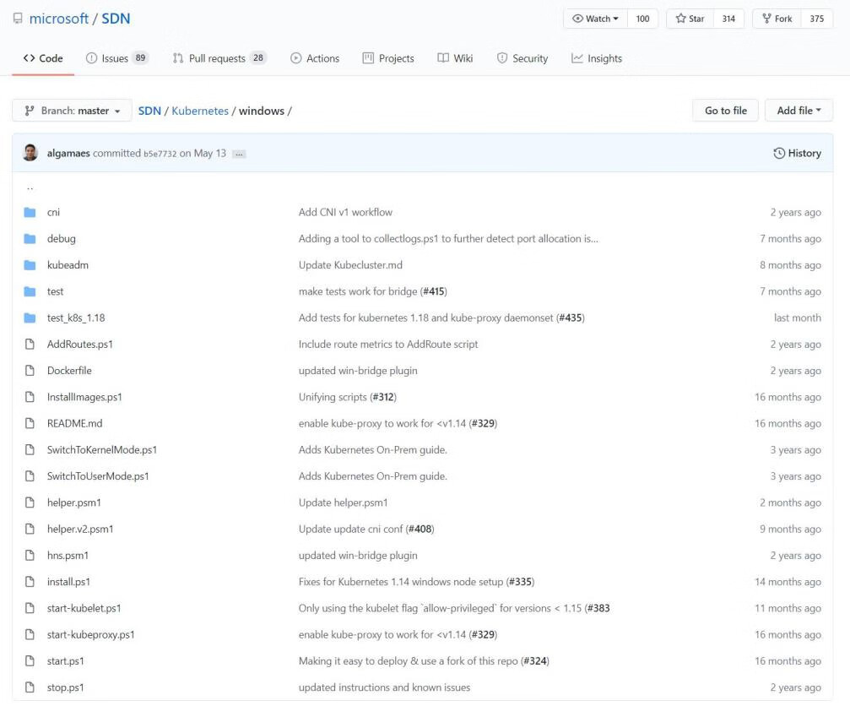
Task: Switch to the Issues tab
Action: point(116,58)
